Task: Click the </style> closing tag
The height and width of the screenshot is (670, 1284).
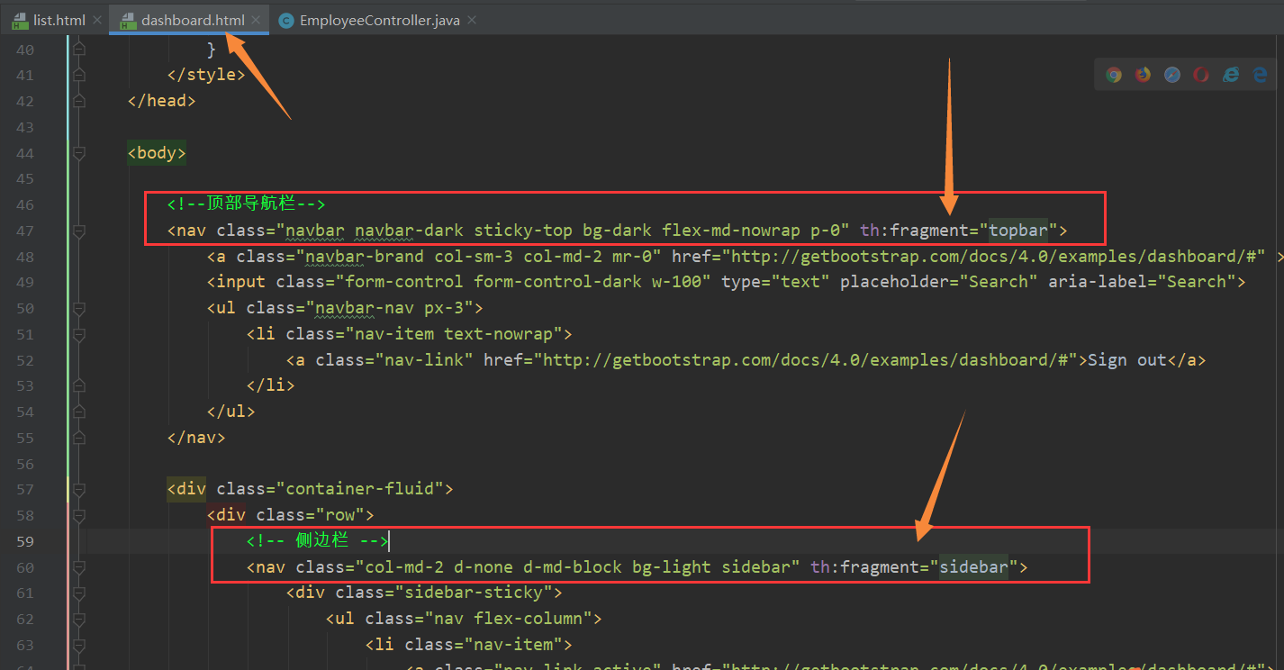Action: (x=206, y=75)
